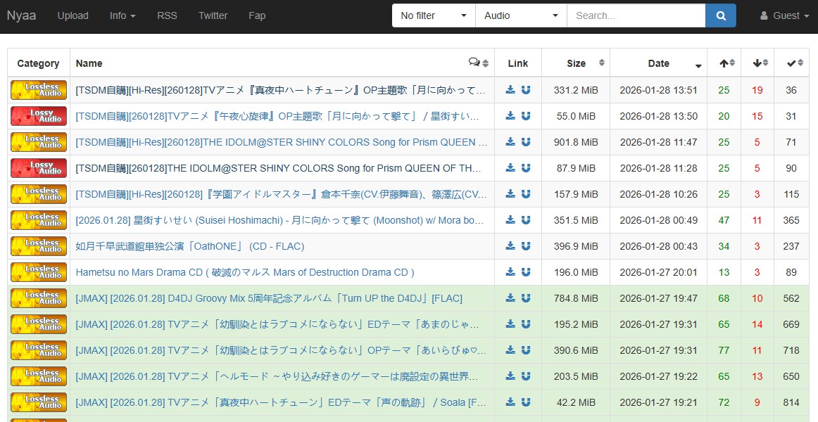This screenshot has height=422, width=818.
Task: Click magnet icon for Suisei Hoshimachi Moonshot row
Action: click(526, 220)
